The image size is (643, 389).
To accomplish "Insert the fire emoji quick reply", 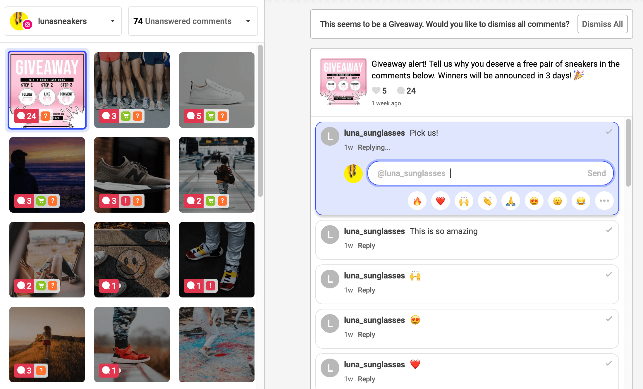I will (417, 201).
